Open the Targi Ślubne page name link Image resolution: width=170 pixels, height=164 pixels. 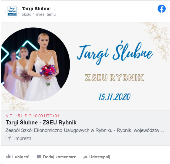[36, 9]
